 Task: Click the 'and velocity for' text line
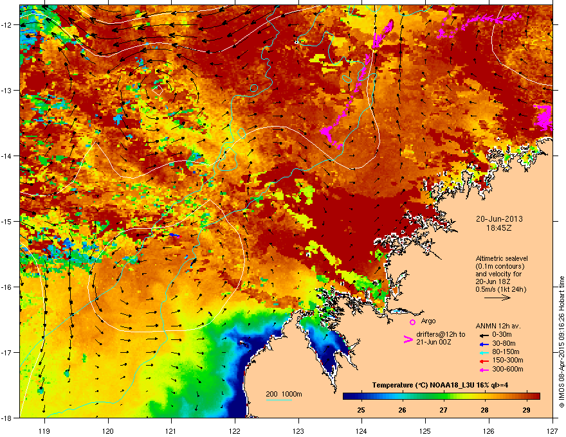pyautogui.click(x=498, y=274)
